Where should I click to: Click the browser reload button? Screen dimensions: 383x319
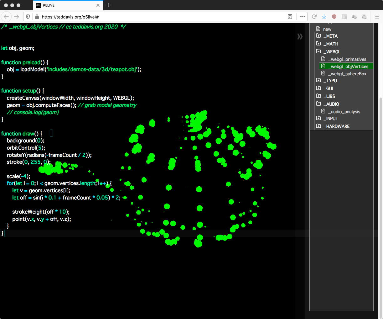coord(314,17)
